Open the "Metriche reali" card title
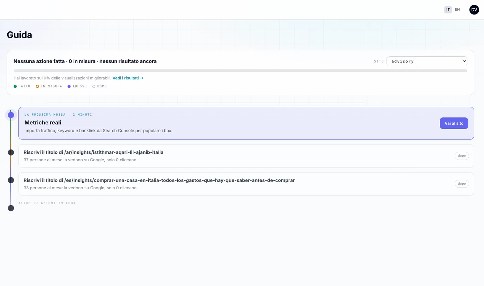The image size is (484, 286). click(x=43, y=123)
